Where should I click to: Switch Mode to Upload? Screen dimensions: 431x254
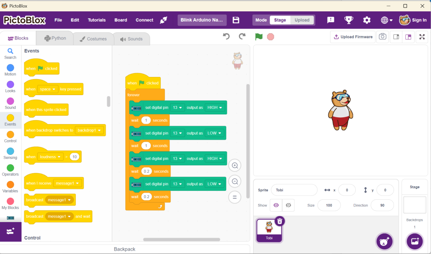302,20
